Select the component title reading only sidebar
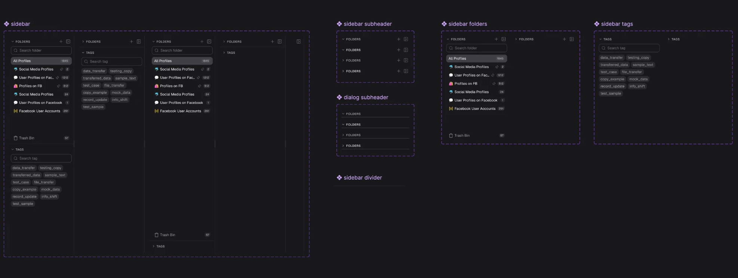Screen dimensions: 738x278 click(x=21, y=24)
